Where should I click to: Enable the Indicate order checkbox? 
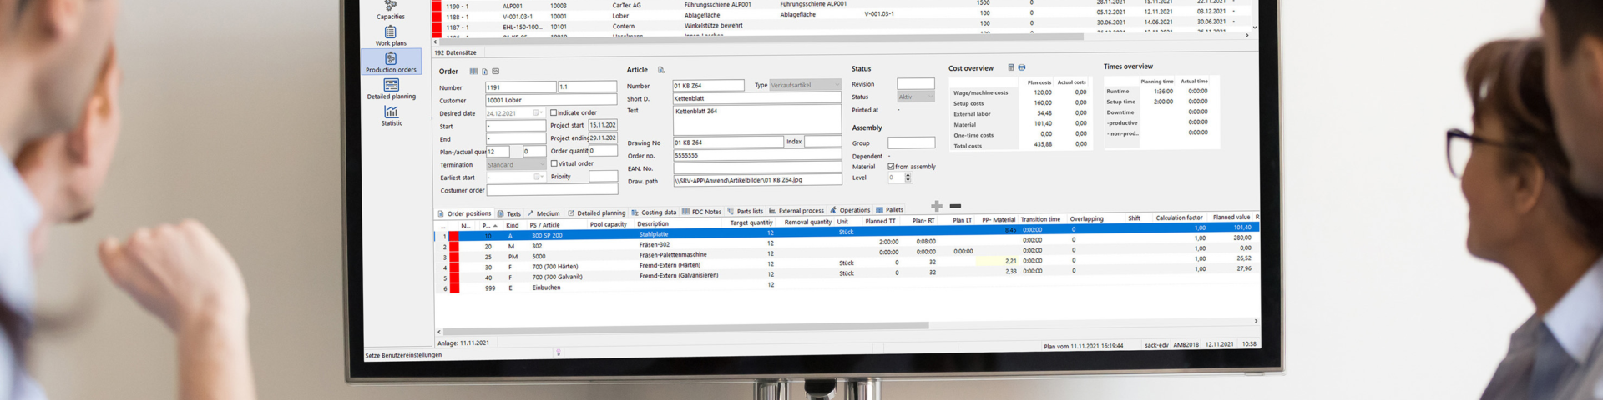[554, 112]
